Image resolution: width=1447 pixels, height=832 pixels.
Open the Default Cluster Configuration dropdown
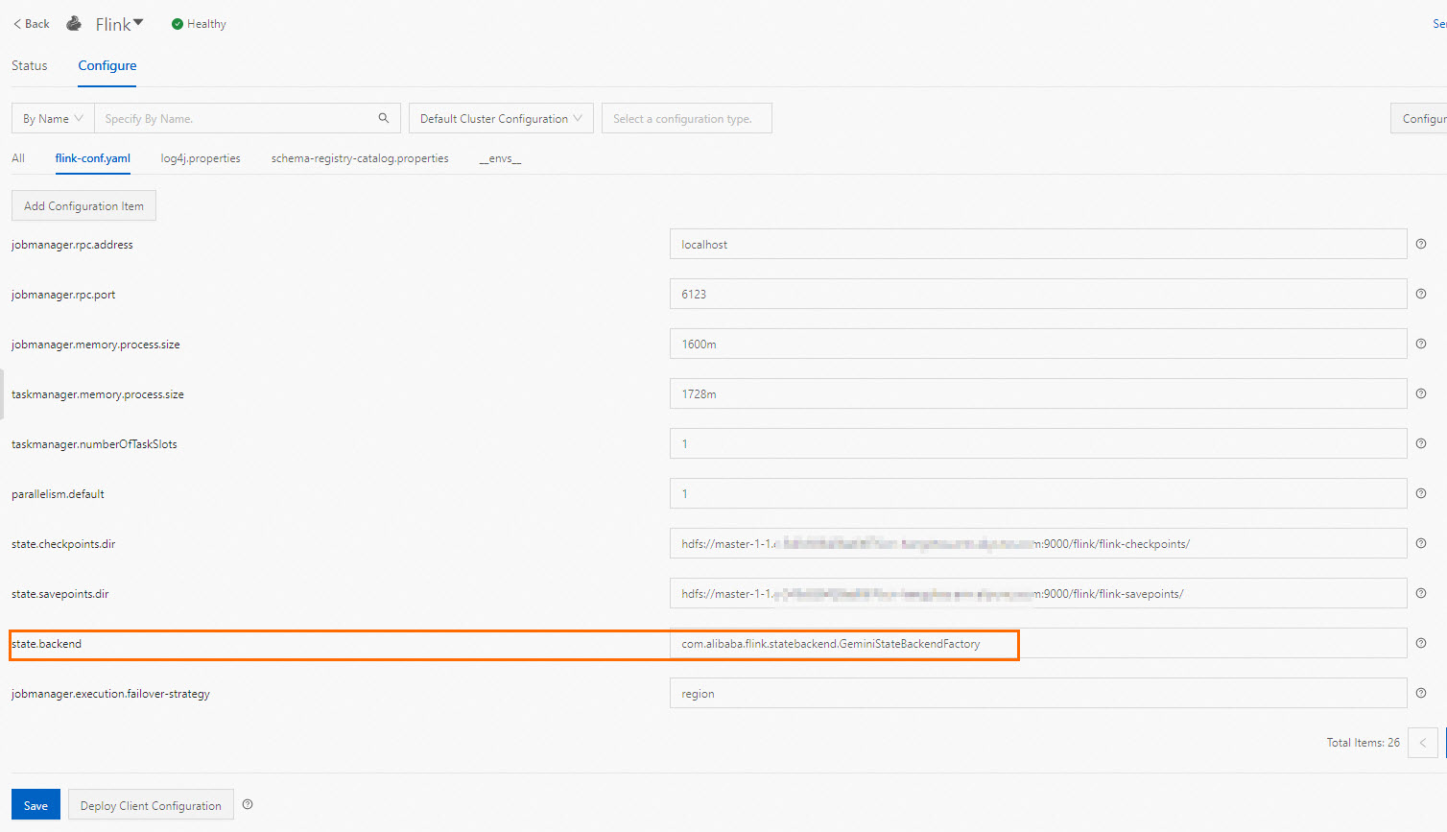[500, 117]
